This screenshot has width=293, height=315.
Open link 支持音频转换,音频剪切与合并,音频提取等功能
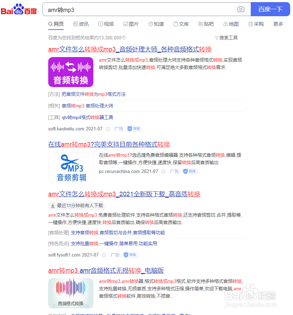118,233
